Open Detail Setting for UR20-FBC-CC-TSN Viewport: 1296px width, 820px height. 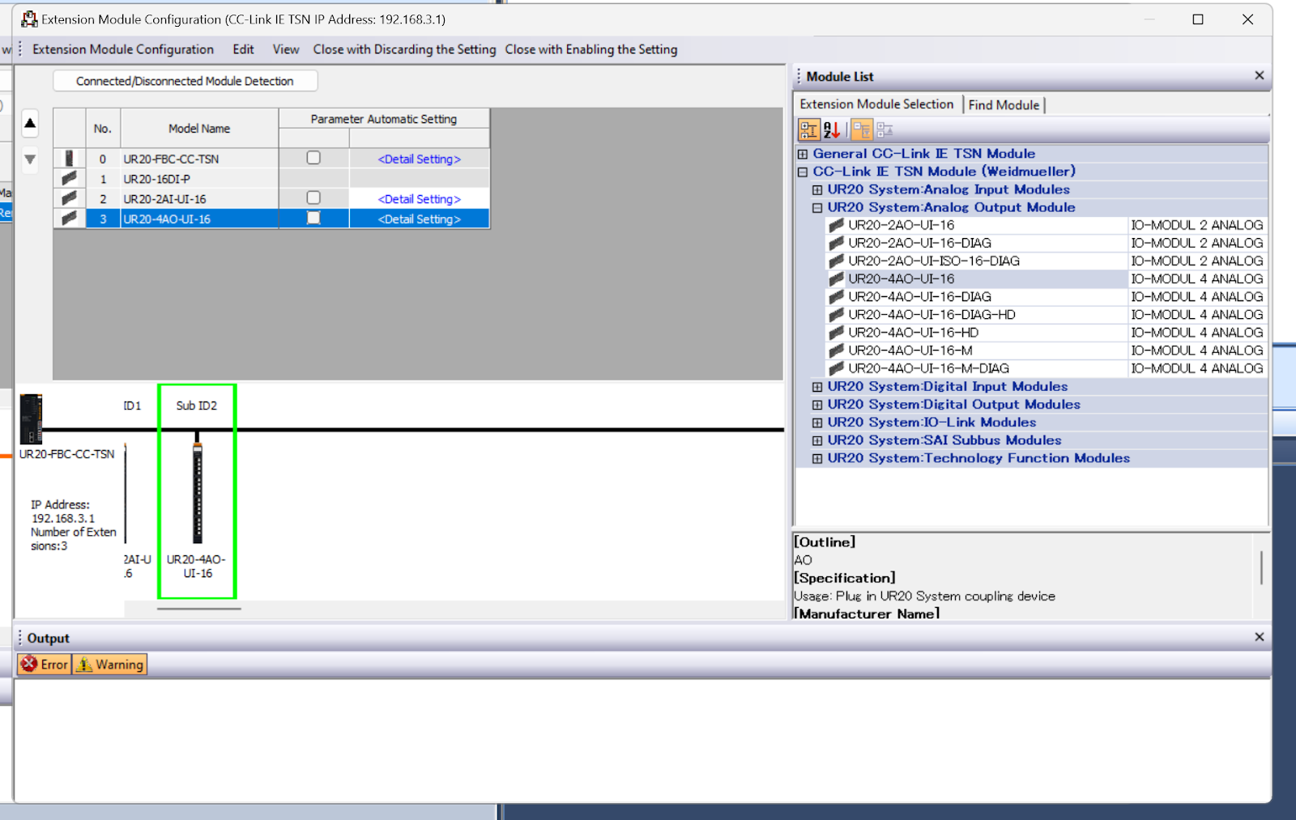(x=419, y=159)
